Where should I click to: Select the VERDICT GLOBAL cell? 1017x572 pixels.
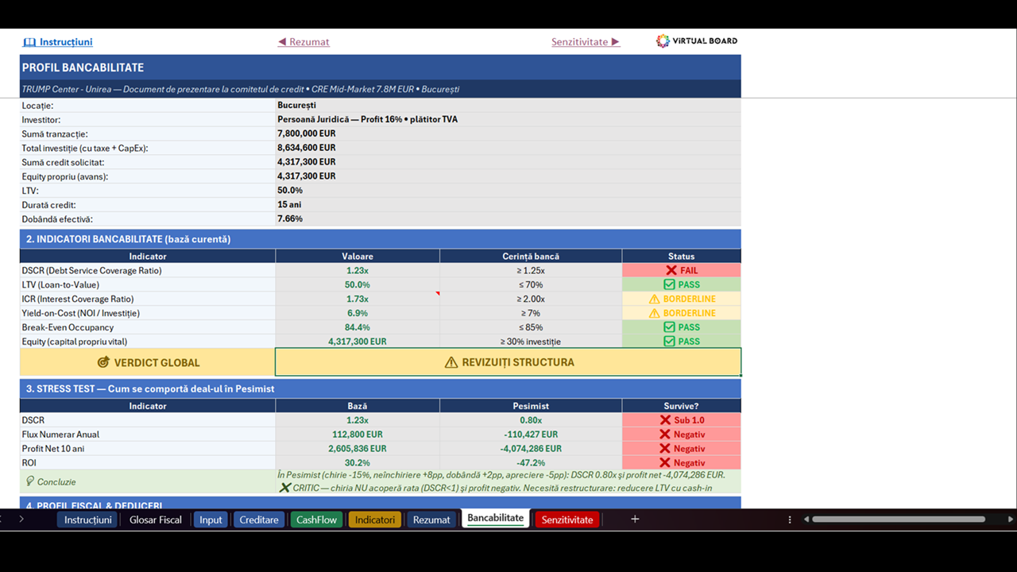[x=148, y=362]
